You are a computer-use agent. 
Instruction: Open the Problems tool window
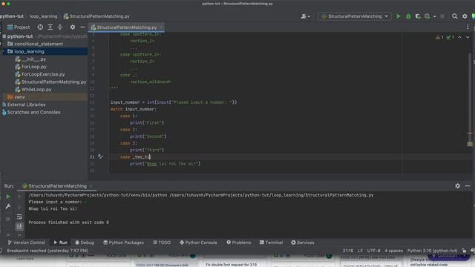click(x=239, y=243)
